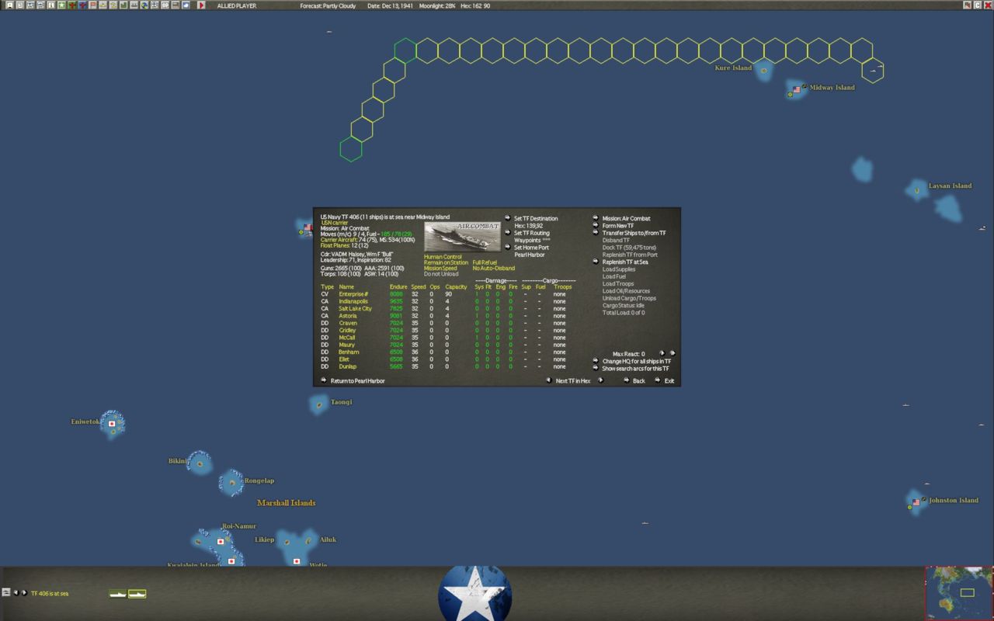This screenshot has height=621, width=994.
Task: Increase Max React with second arrow
Action: (673, 353)
